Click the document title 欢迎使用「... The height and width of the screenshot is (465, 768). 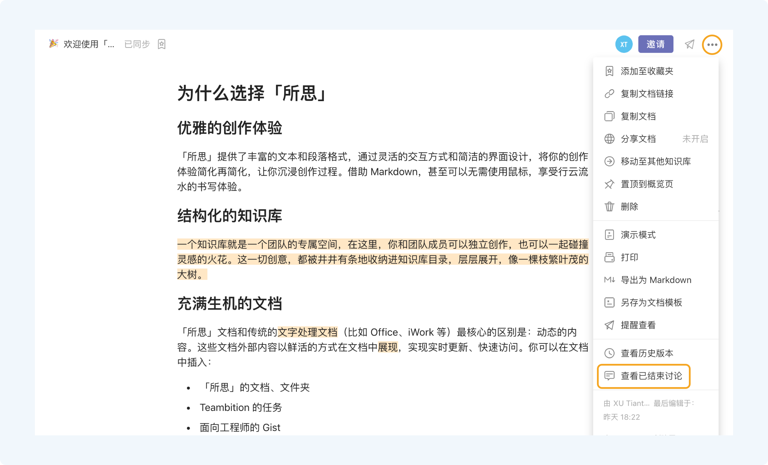pos(89,44)
